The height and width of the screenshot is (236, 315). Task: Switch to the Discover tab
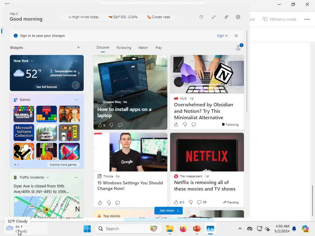click(x=103, y=47)
